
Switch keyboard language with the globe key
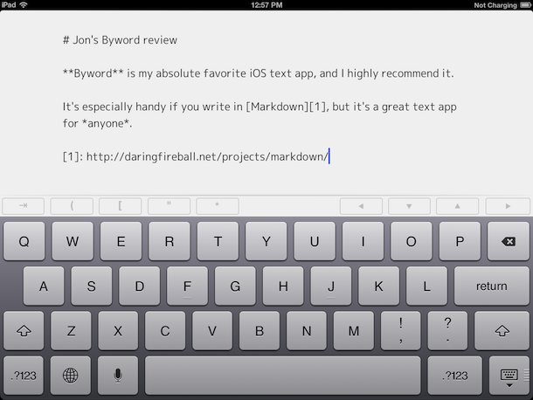(71, 376)
